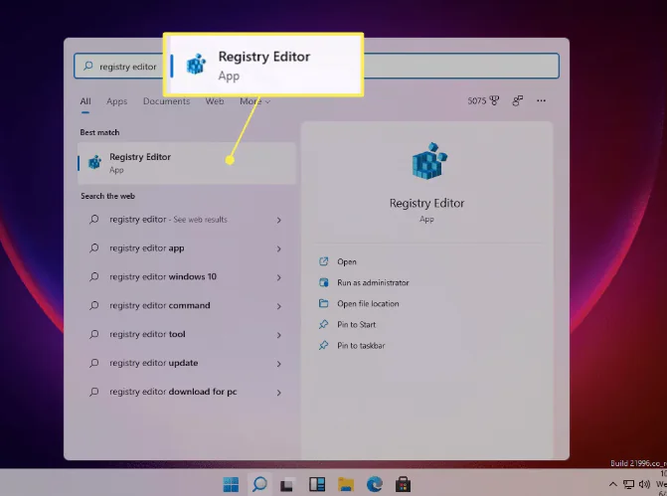This screenshot has width=667, height=496.
Task: Click the account/feedback icon beside rewards
Action: coord(517,100)
